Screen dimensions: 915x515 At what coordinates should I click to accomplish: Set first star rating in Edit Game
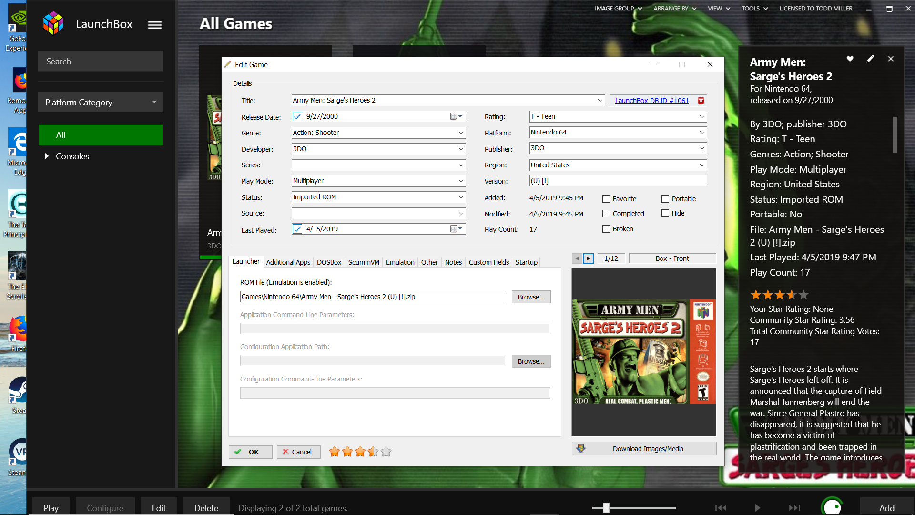coord(335,452)
